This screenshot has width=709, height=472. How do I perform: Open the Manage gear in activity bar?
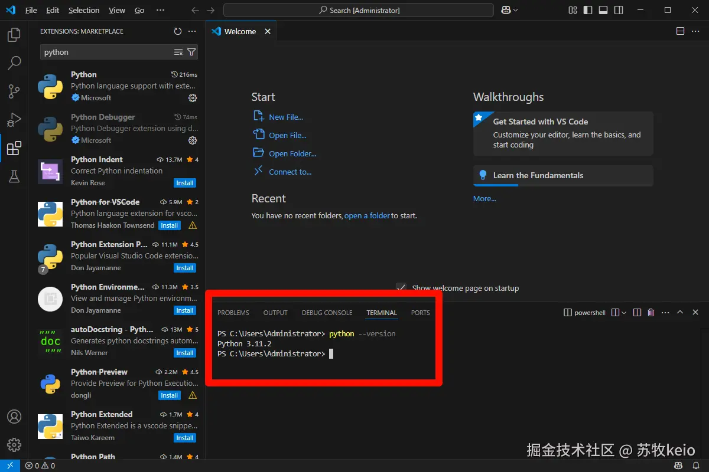click(14, 445)
